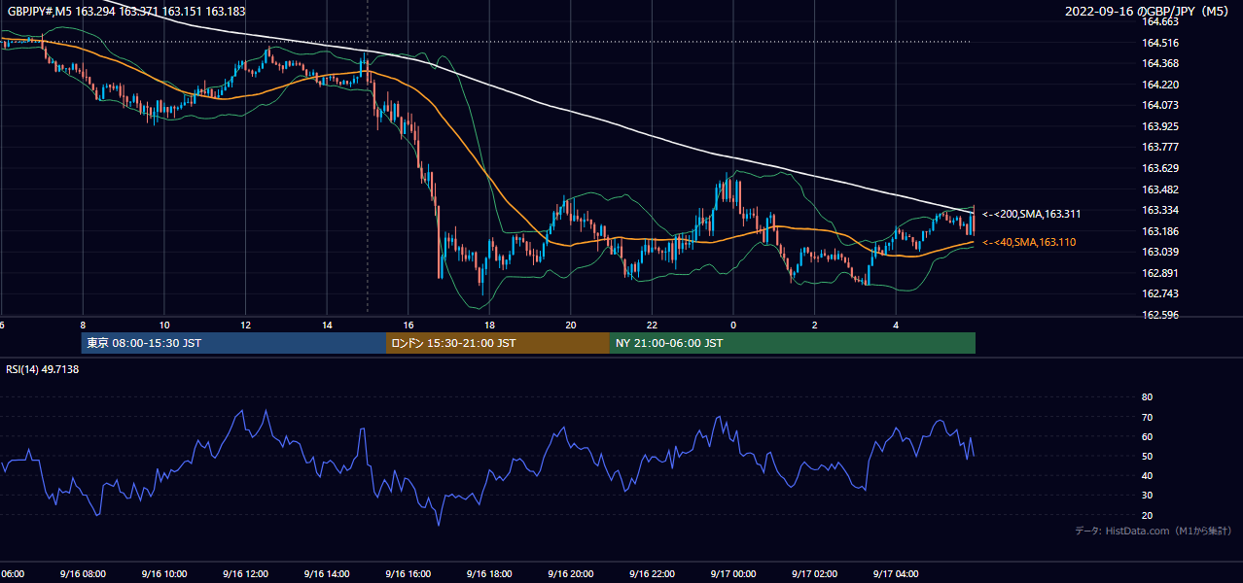Click price axis value 163.039

(x=1160, y=252)
